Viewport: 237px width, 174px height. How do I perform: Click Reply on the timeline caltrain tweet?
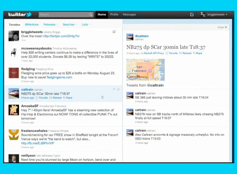[x=69, y=98]
